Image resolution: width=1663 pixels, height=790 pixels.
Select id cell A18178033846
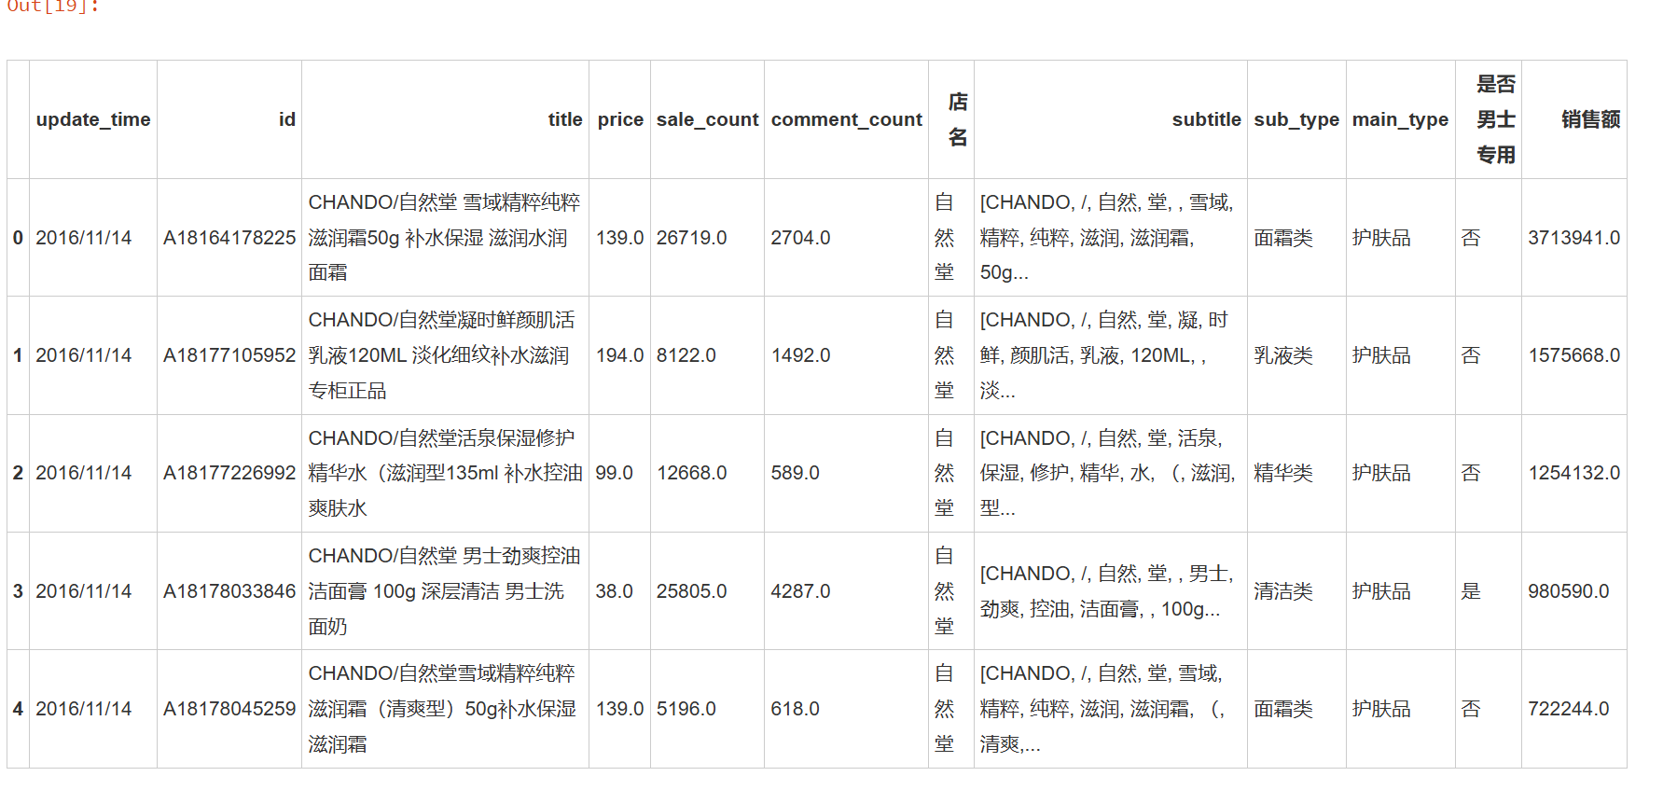229,591
